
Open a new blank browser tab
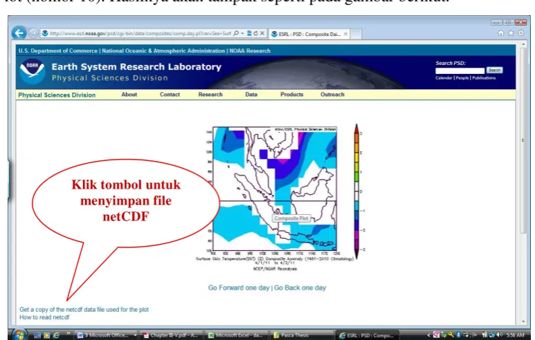click(356, 34)
